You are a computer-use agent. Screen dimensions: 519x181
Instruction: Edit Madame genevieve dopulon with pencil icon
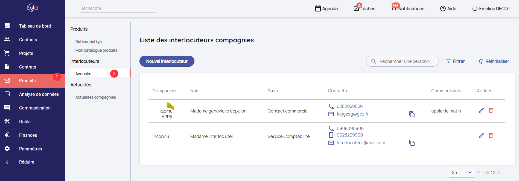pyautogui.click(x=482, y=110)
